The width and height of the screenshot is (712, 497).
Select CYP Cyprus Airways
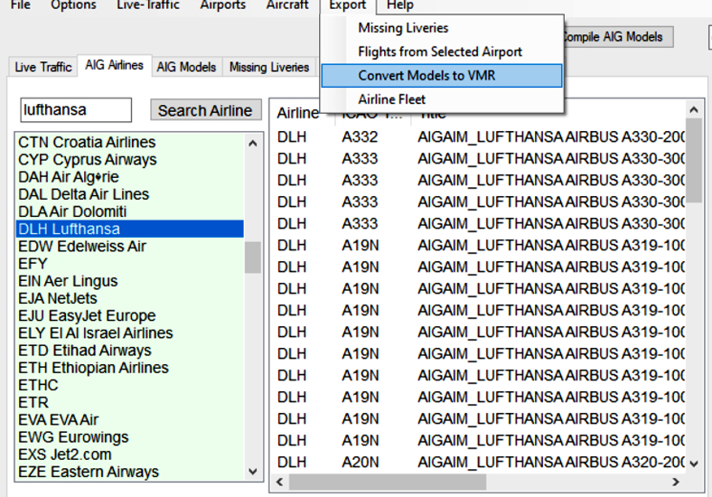(x=130, y=159)
